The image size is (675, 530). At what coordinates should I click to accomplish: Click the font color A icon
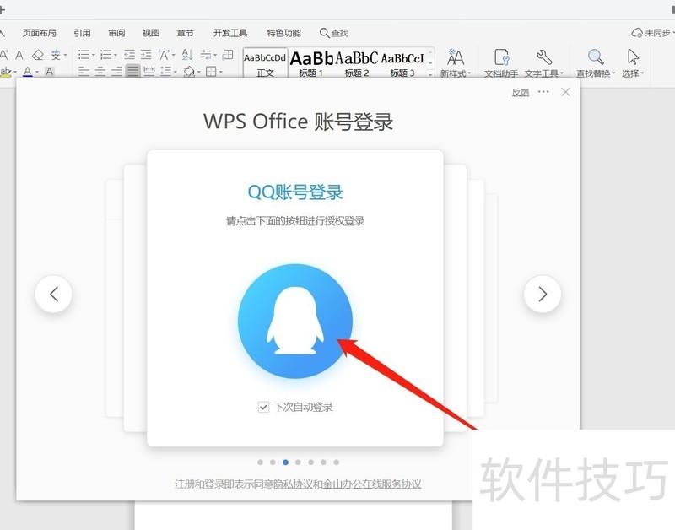(x=28, y=72)
